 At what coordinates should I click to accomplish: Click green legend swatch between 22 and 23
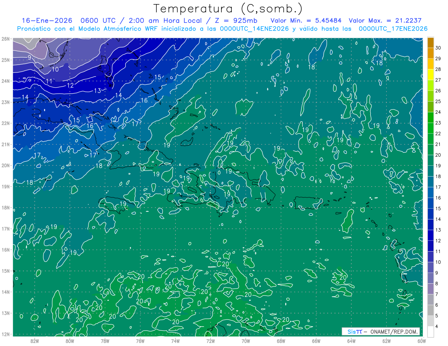point(430,128)
